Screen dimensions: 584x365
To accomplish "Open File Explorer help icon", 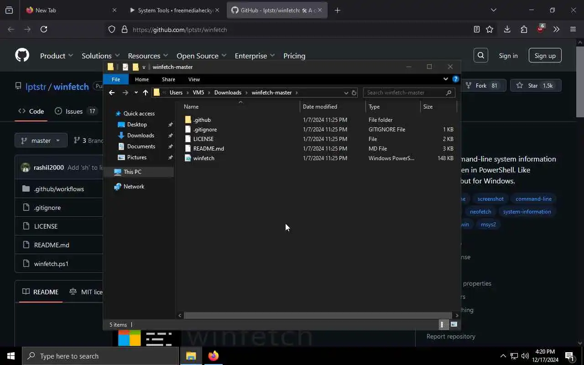I will (455, 79).
